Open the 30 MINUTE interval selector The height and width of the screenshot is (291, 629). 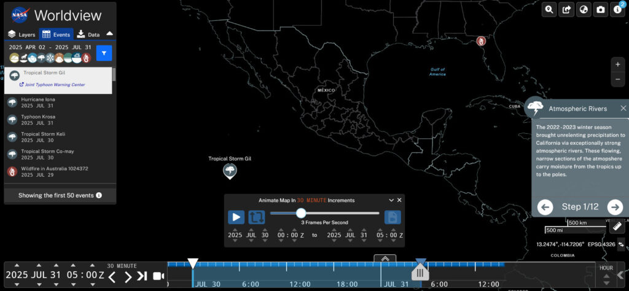pos(122,266)
